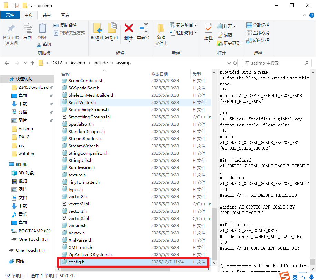316x280 pixels.
Task: Click the Back navigation arrow
Action: 7,63
